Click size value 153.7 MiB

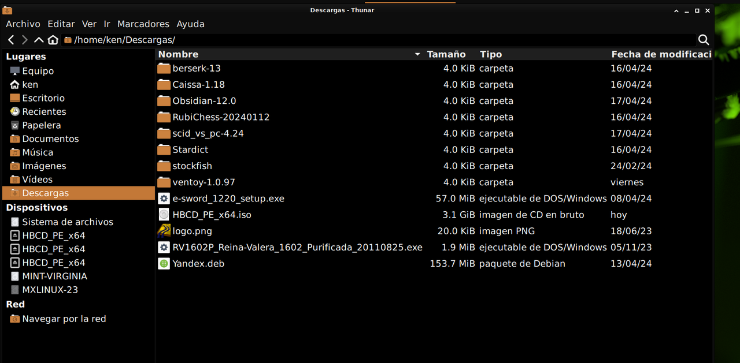pos(453,264)
